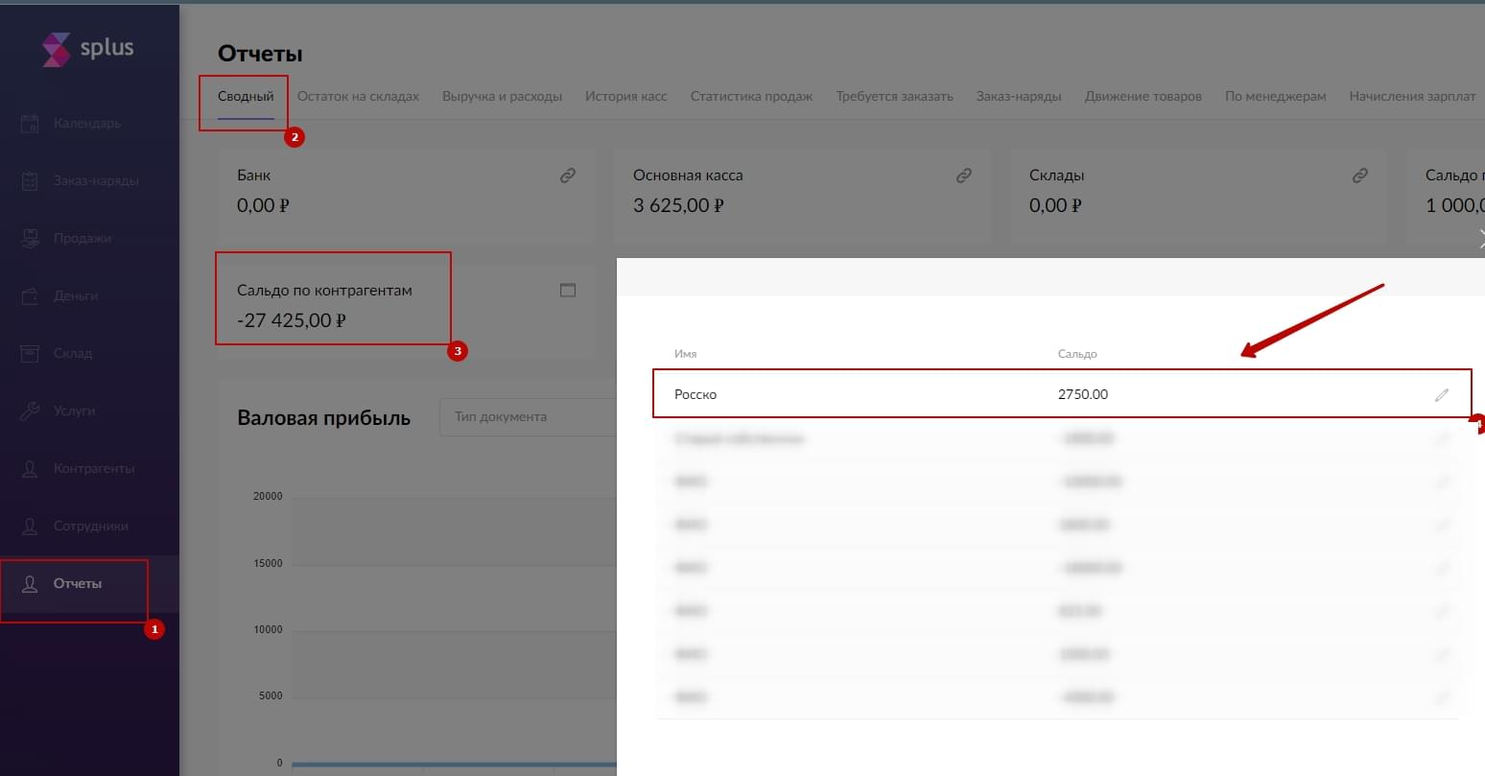Open Деньги section in the sidebar
The height and width of the screenshot is (776, 1485).
[x=76, y=295]
